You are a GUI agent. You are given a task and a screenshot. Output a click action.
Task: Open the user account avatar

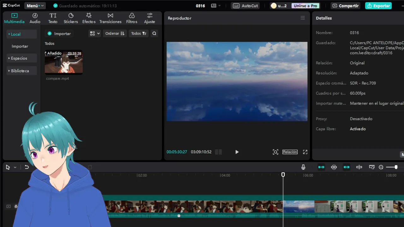coord(274,6)
